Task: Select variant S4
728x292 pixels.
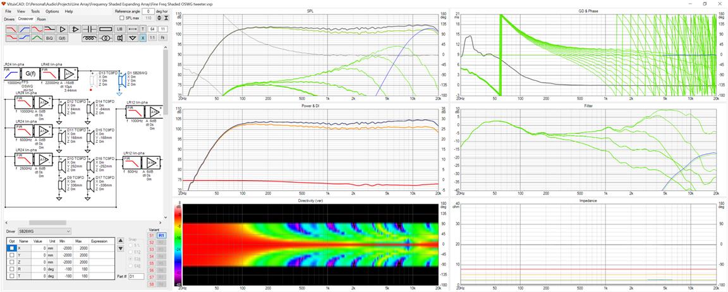Action: pyautogui.click(x=151, y=256)
